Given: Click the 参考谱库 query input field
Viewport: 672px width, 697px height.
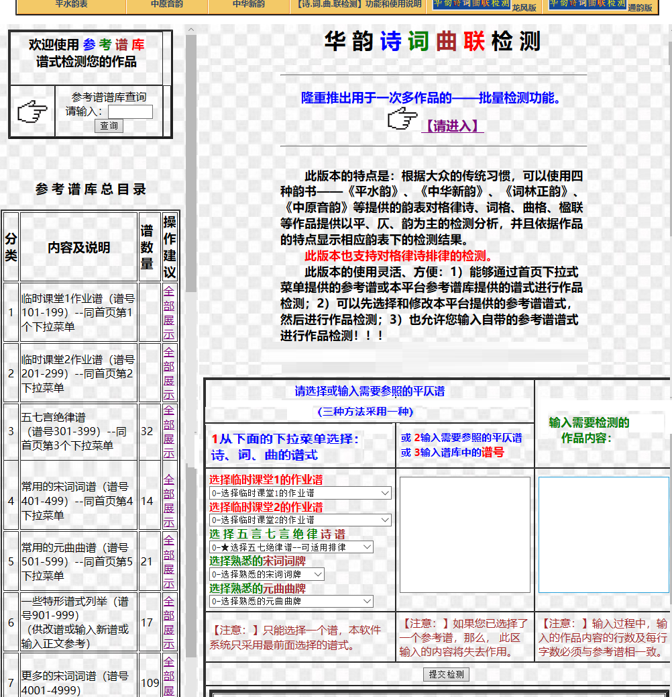Looking at the screenshot, I should (x=130, y=111).
